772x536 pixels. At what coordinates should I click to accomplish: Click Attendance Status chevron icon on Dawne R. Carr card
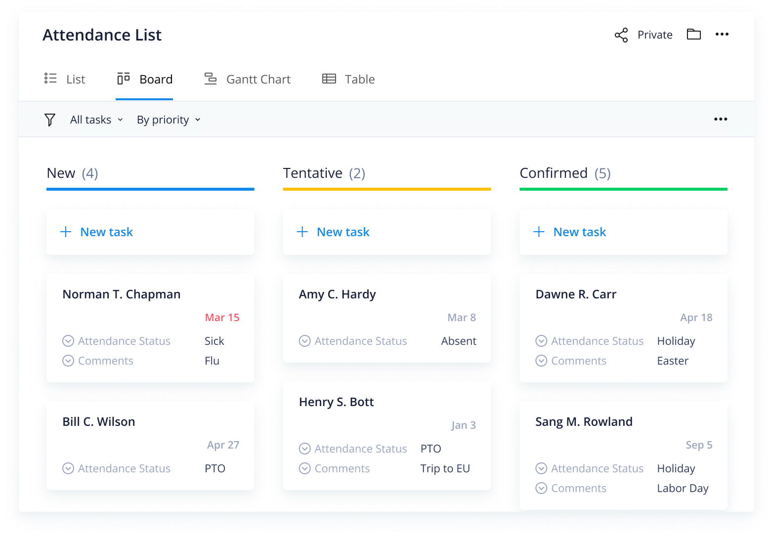[x=542, y=341]
